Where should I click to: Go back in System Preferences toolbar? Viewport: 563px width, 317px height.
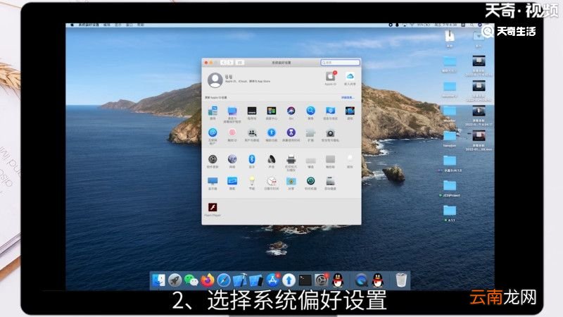pos(223,63)
